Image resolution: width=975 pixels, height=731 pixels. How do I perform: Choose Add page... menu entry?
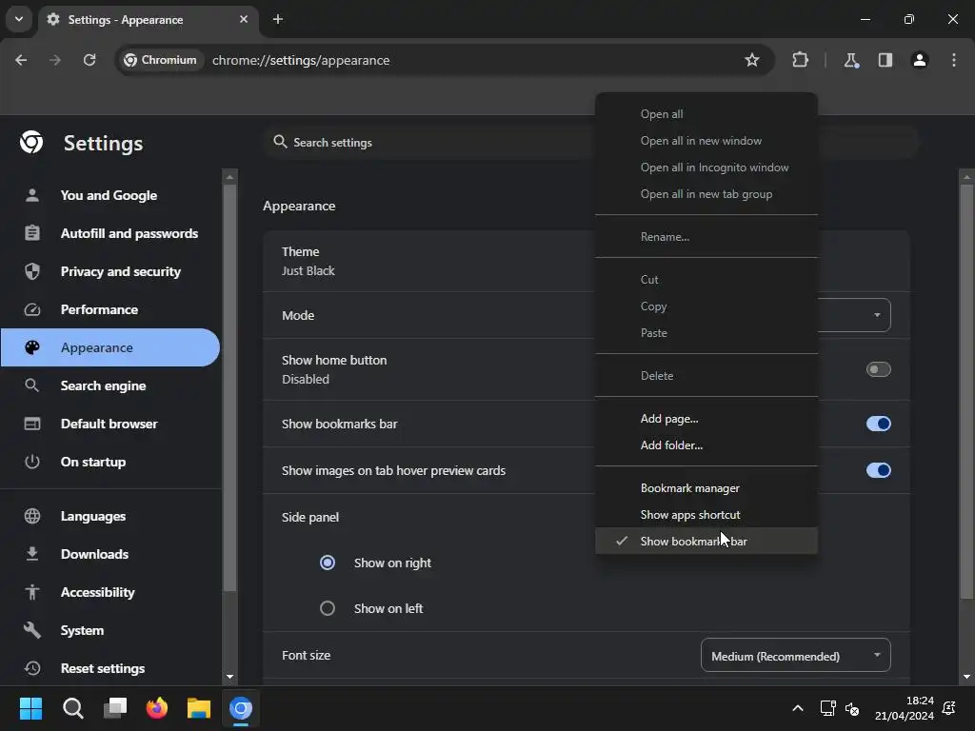706,419
